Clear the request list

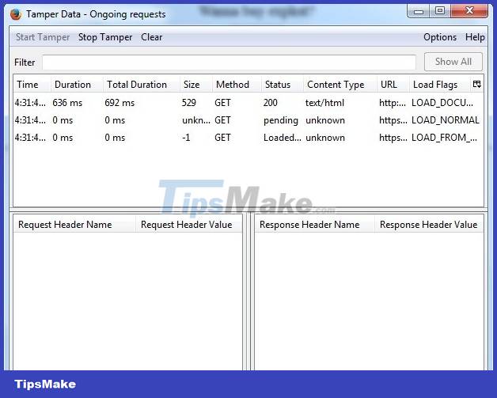(x=151, y=37)
